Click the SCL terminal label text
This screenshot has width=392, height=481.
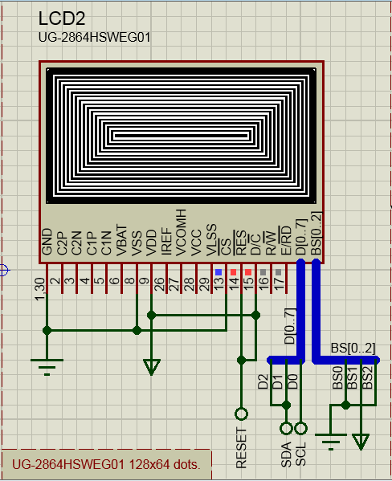pos(301,455)
